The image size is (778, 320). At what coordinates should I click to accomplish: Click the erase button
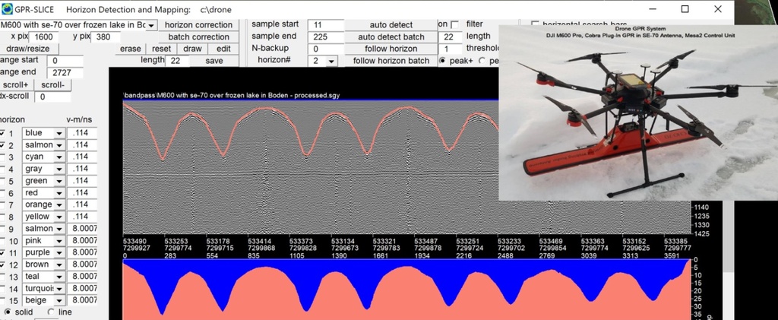click(x=131, y=49)
